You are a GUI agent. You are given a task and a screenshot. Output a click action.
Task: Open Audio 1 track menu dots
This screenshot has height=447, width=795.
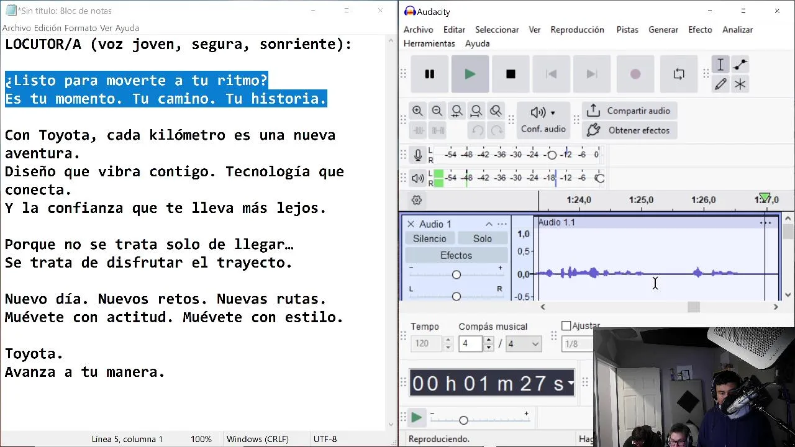(502, 224)
